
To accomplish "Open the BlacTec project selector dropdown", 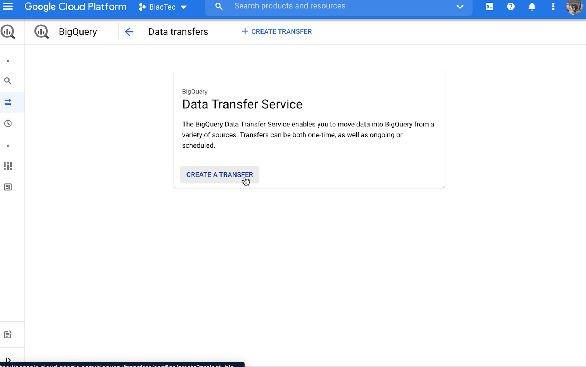I will [x=163, y=7].
